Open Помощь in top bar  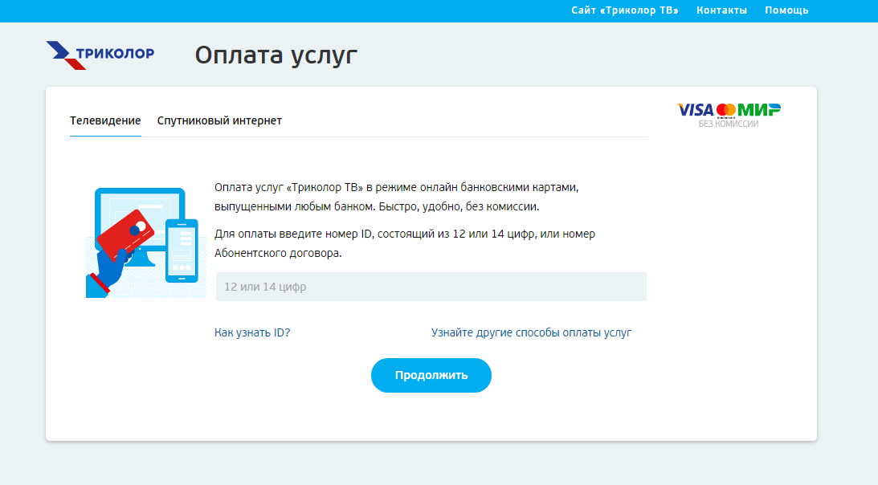point(786,10)
